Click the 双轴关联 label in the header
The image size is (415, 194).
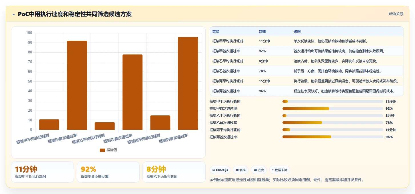click(x=396, y=14)
